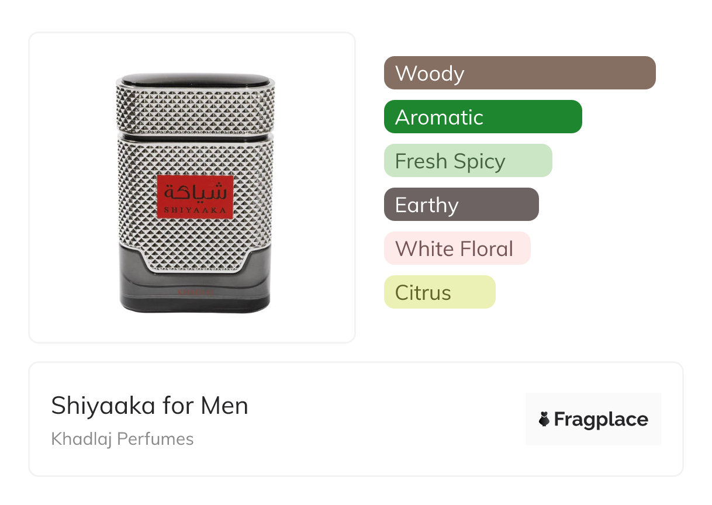Open the Shiyaaka for Men title
This screenshot has height=505, width=712.
[150, 406]
